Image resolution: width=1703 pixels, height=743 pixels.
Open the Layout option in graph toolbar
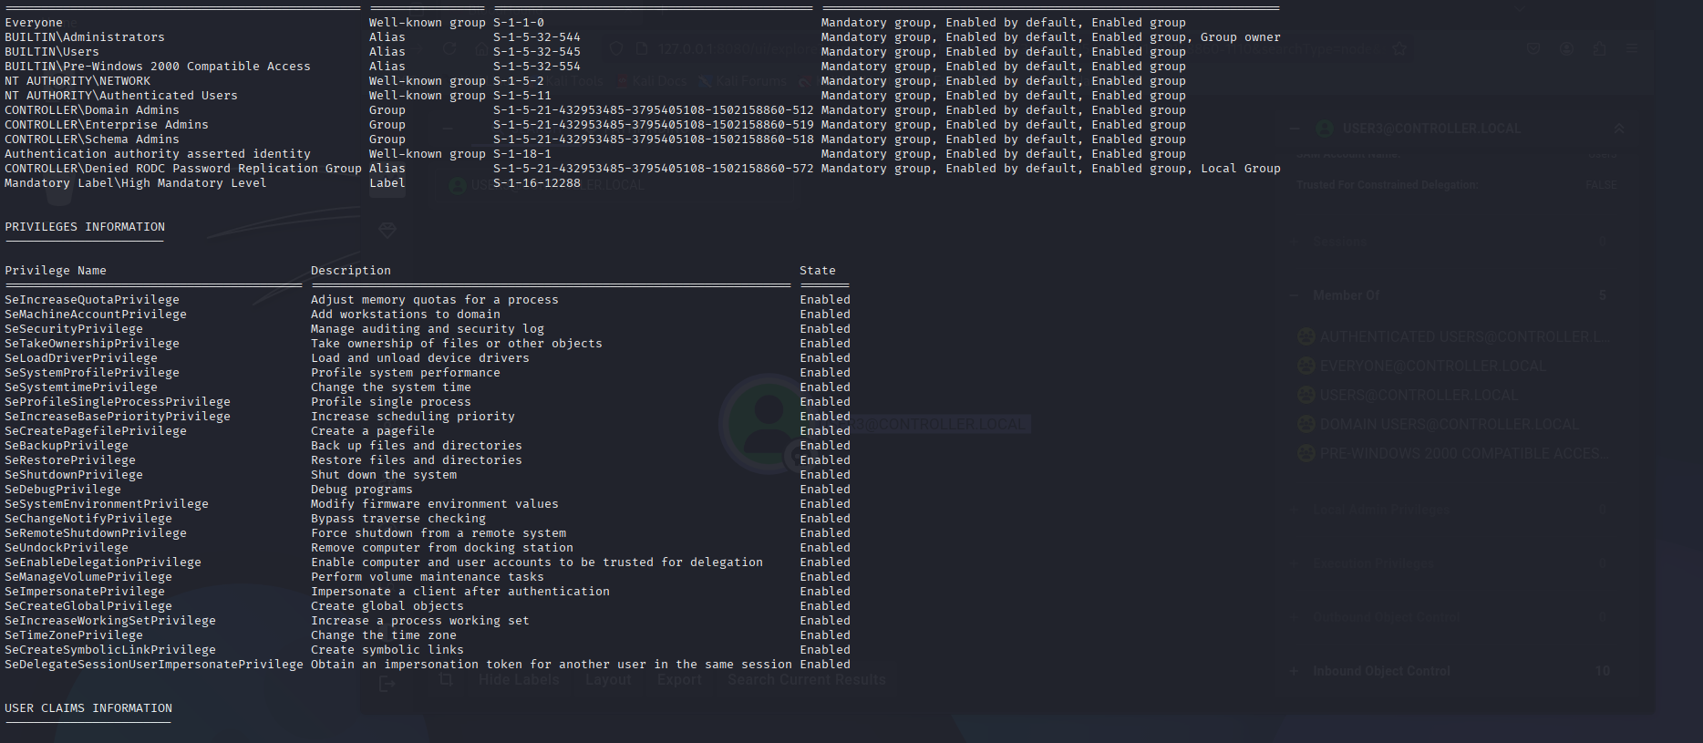tap(608, 680)
